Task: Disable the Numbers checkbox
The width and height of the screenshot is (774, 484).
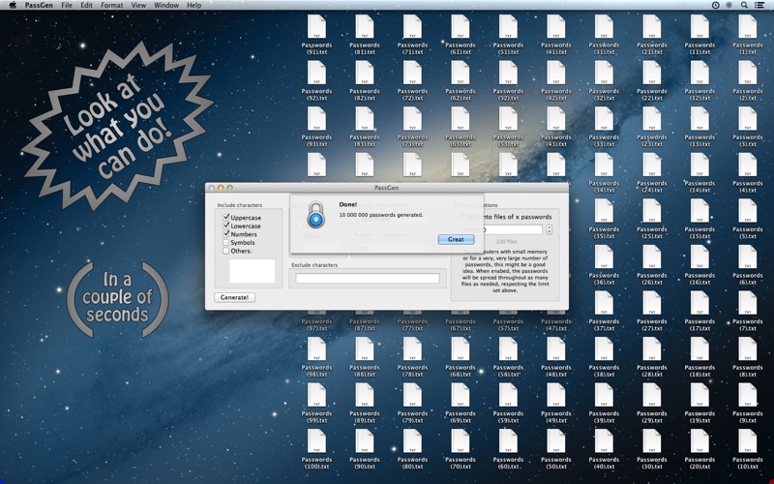Action: coord(226,233)
